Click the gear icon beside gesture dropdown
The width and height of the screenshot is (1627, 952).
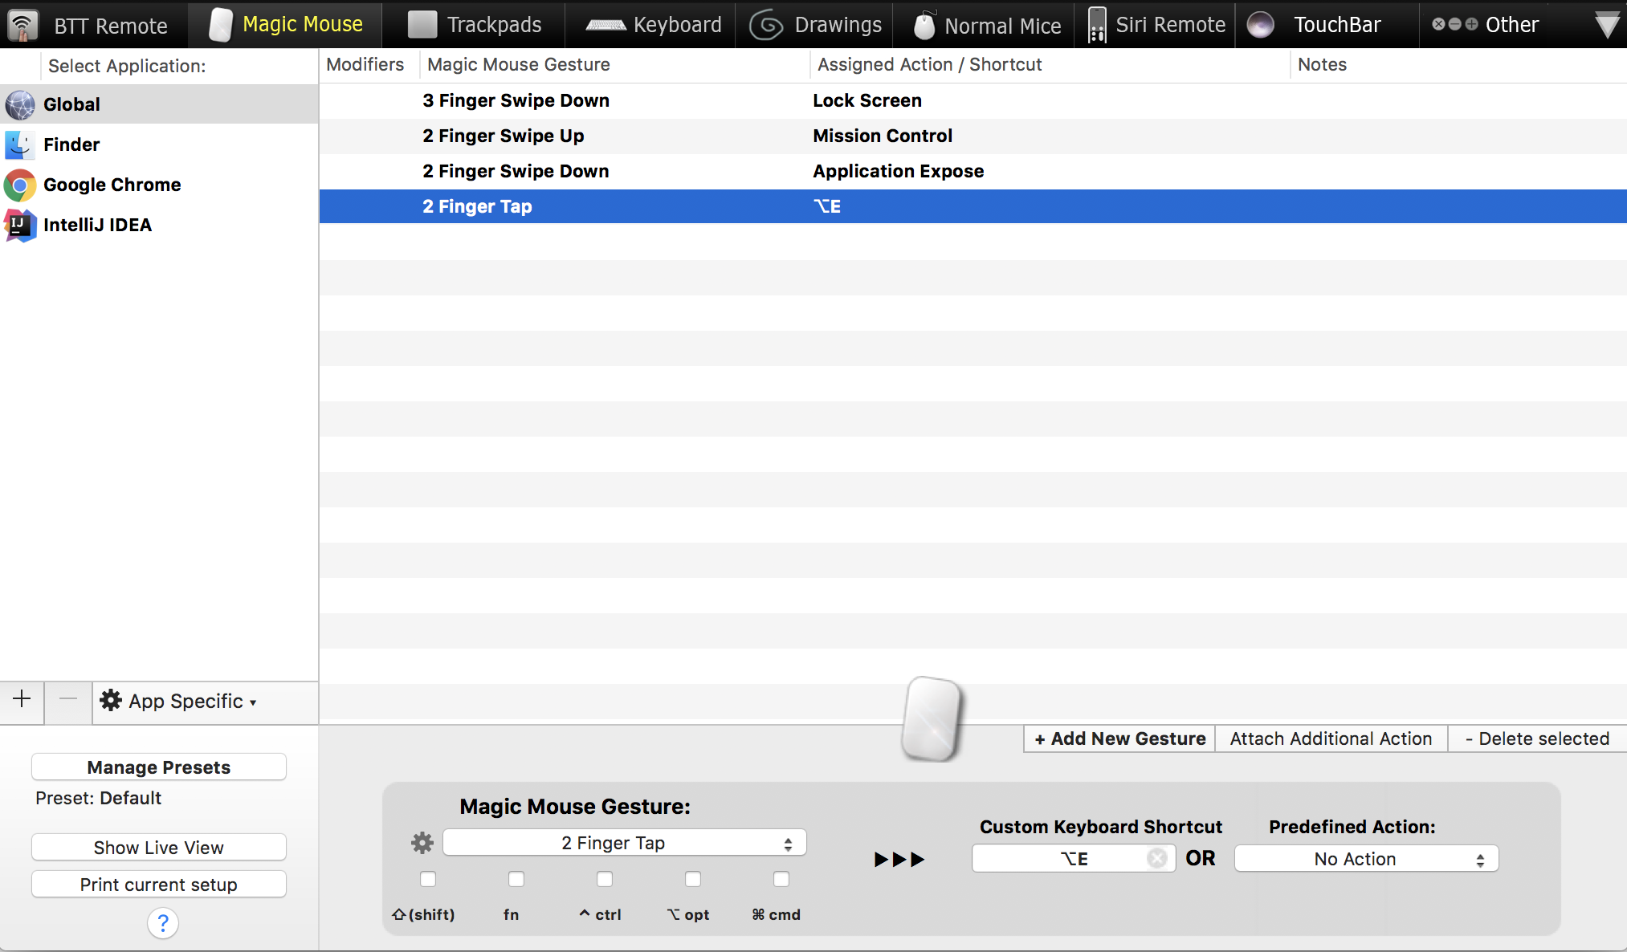tap(422, 843)
